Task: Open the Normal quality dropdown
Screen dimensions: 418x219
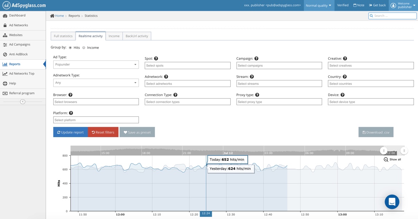Action: tap(319, 5)
